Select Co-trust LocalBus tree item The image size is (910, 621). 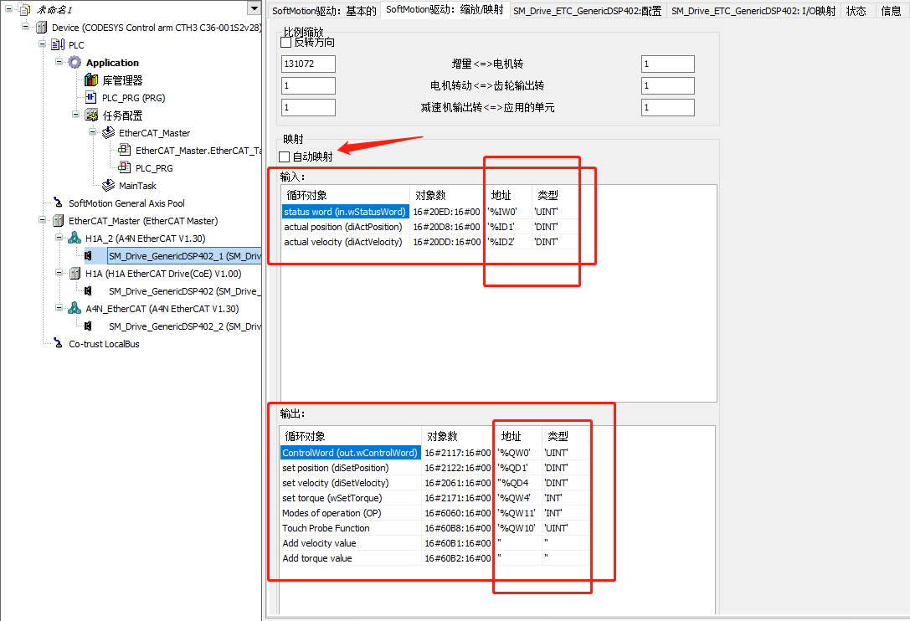(104, 344)
